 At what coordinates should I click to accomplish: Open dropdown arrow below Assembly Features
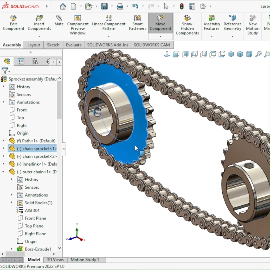pos(212,36)
